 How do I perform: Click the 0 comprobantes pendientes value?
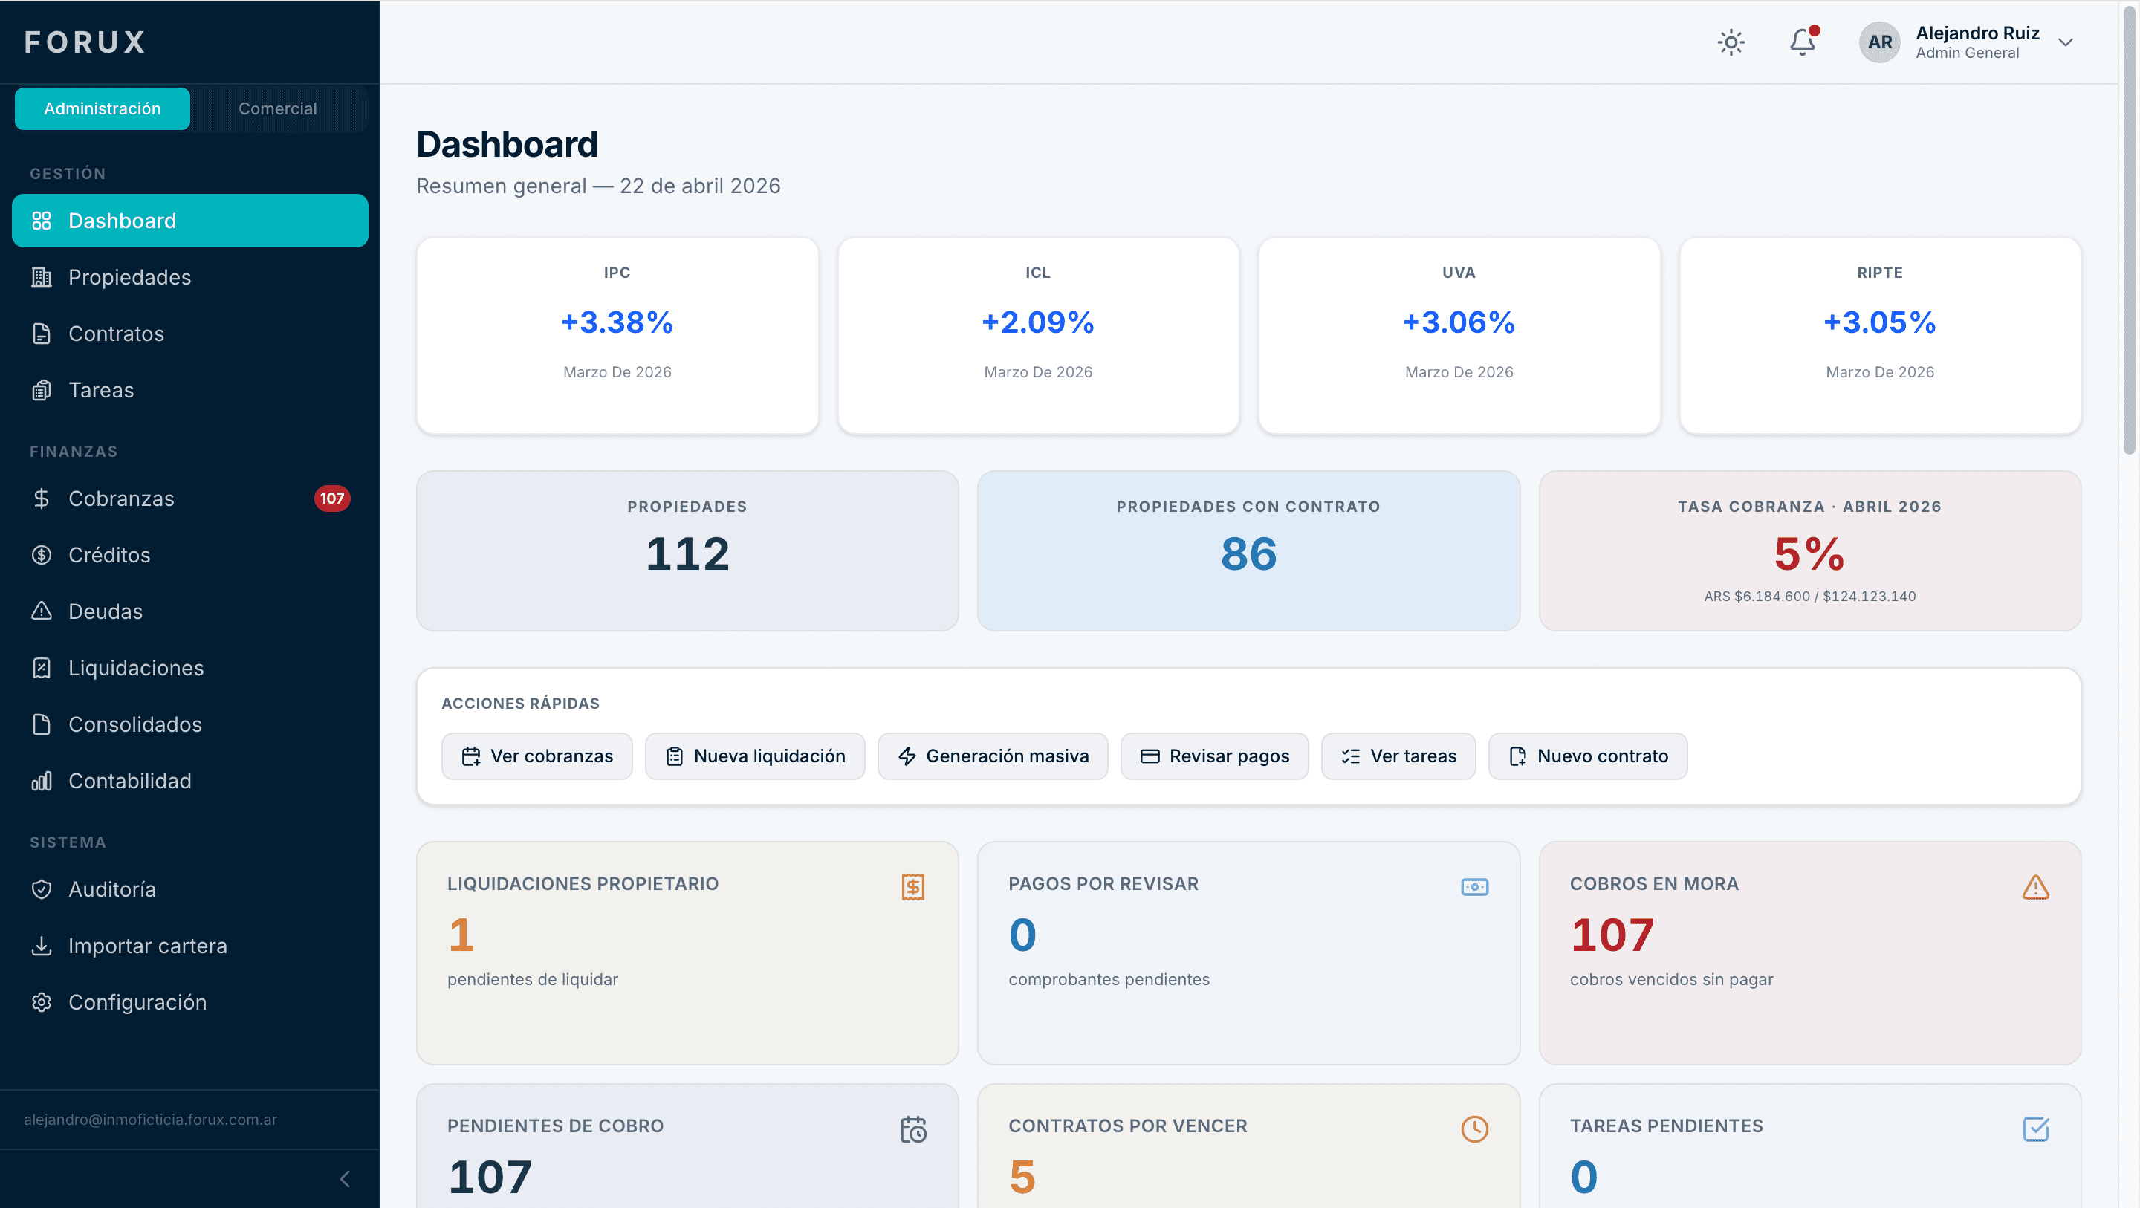coord(1022,935)
